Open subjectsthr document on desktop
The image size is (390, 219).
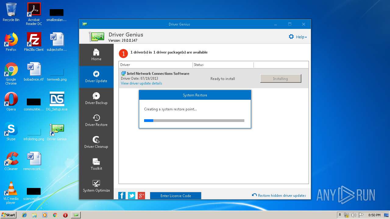click(57, 42)
